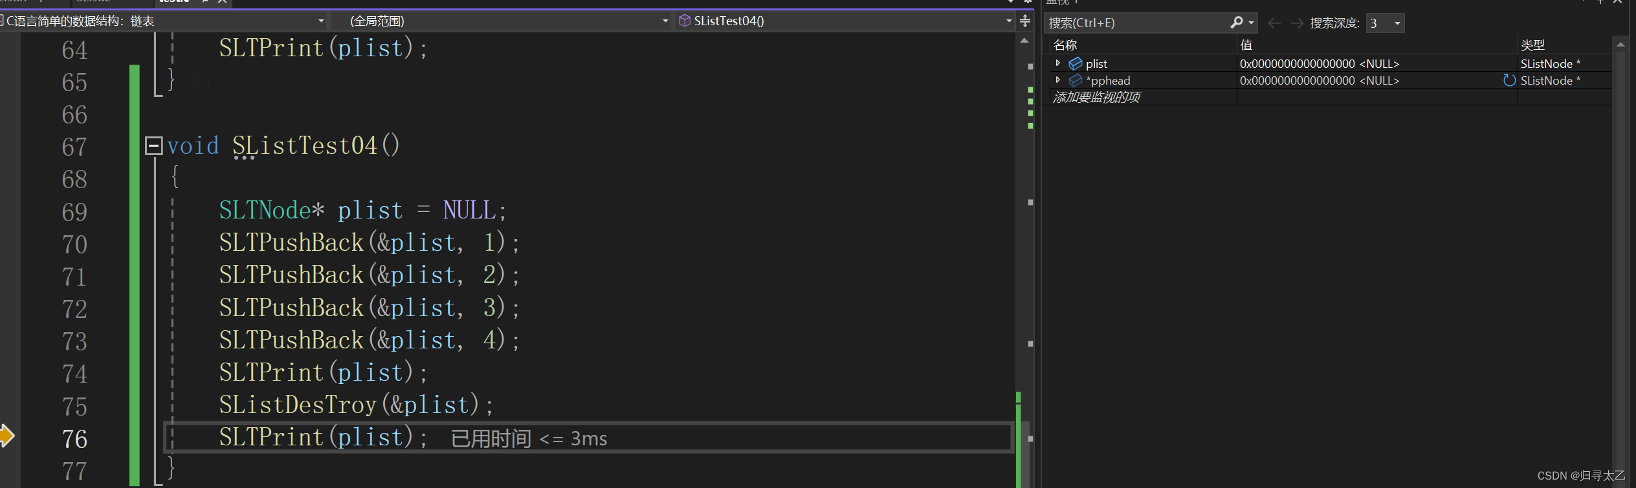This screenshot has height=488, width=1636.
Task: Select the SListNode * type cell for plist
Action: (1565, 63)
